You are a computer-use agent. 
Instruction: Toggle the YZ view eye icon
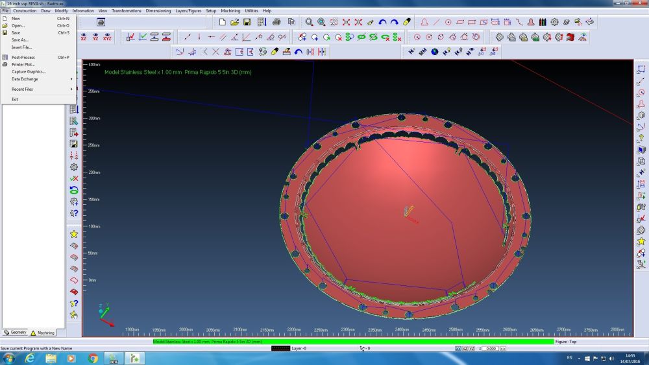(x=95, y=37)
